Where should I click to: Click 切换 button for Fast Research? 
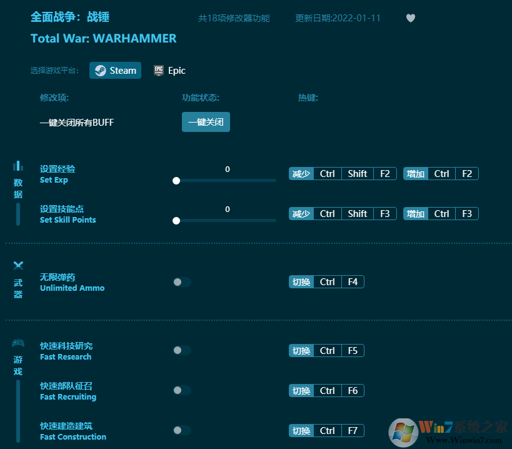point(301,351)
